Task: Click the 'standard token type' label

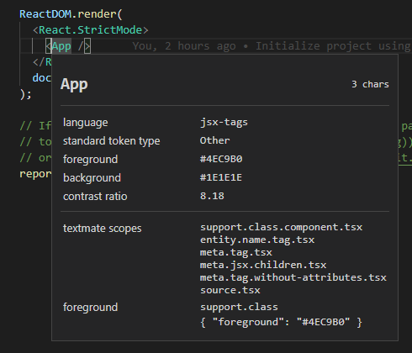Action: pyautogui.click(x=112, y=141)
